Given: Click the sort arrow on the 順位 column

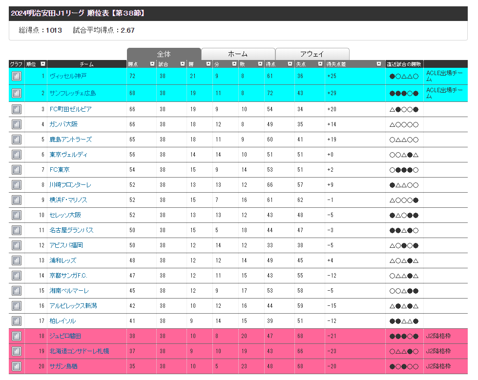Looking at the screenshot, I should [43, 64].
